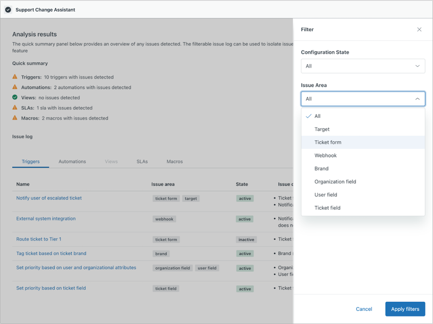
Task: Open the External system integration trigger
Action: tap(46, 219)
